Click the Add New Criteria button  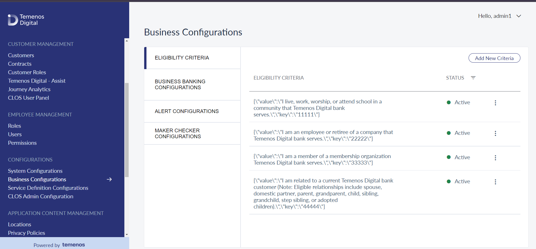coord(494,58)
